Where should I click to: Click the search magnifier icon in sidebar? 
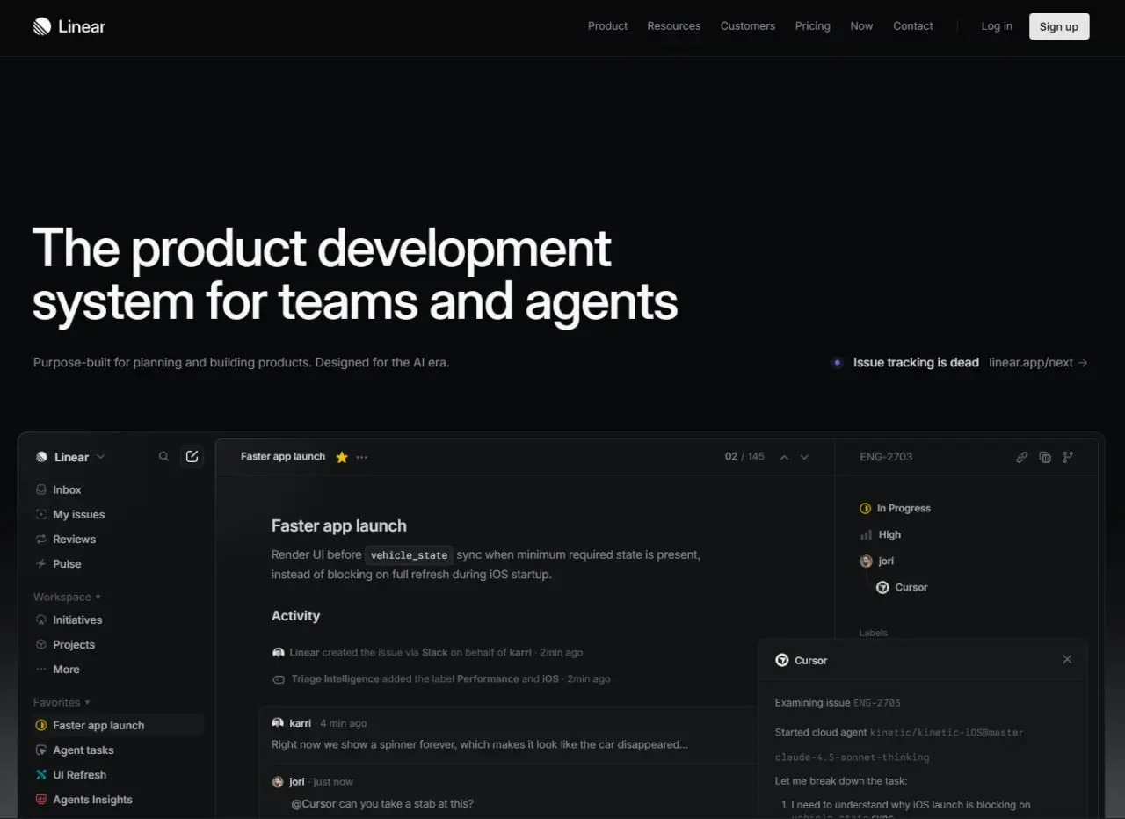pos(163,457)
